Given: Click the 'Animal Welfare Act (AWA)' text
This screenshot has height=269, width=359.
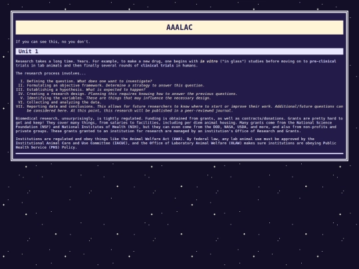Looking at the screenshot, I should pyautogui.click(x=156, y=139).
